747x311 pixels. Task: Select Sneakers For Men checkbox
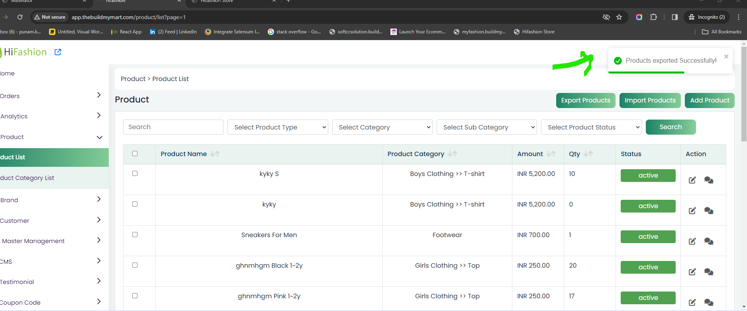click(135, 235)
